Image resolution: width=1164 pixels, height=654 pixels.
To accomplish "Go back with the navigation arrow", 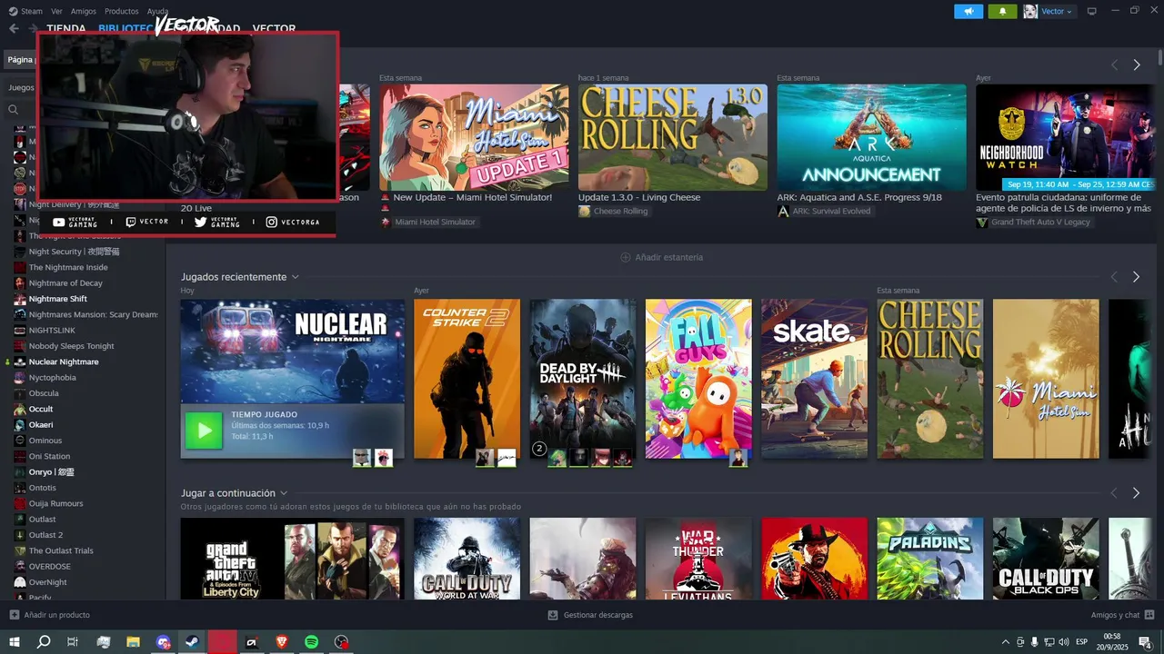I will pyautogui.click(x=13, y=28).
